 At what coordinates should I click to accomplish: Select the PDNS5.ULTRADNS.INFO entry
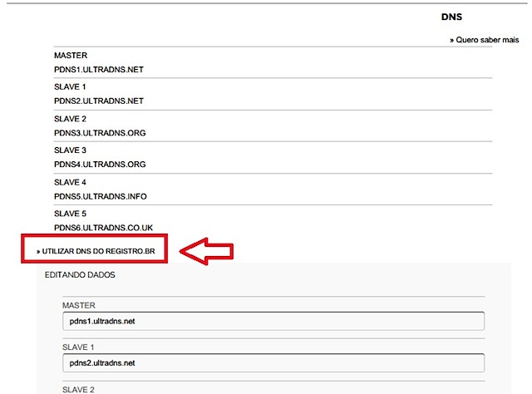101,195
